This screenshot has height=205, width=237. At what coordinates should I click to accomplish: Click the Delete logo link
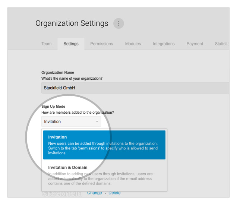(x=114, y=193)
